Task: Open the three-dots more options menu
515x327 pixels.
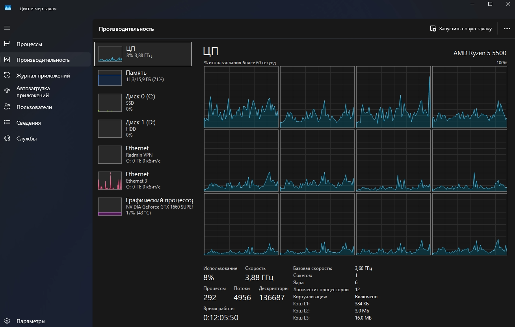Action: click(507, 29)
